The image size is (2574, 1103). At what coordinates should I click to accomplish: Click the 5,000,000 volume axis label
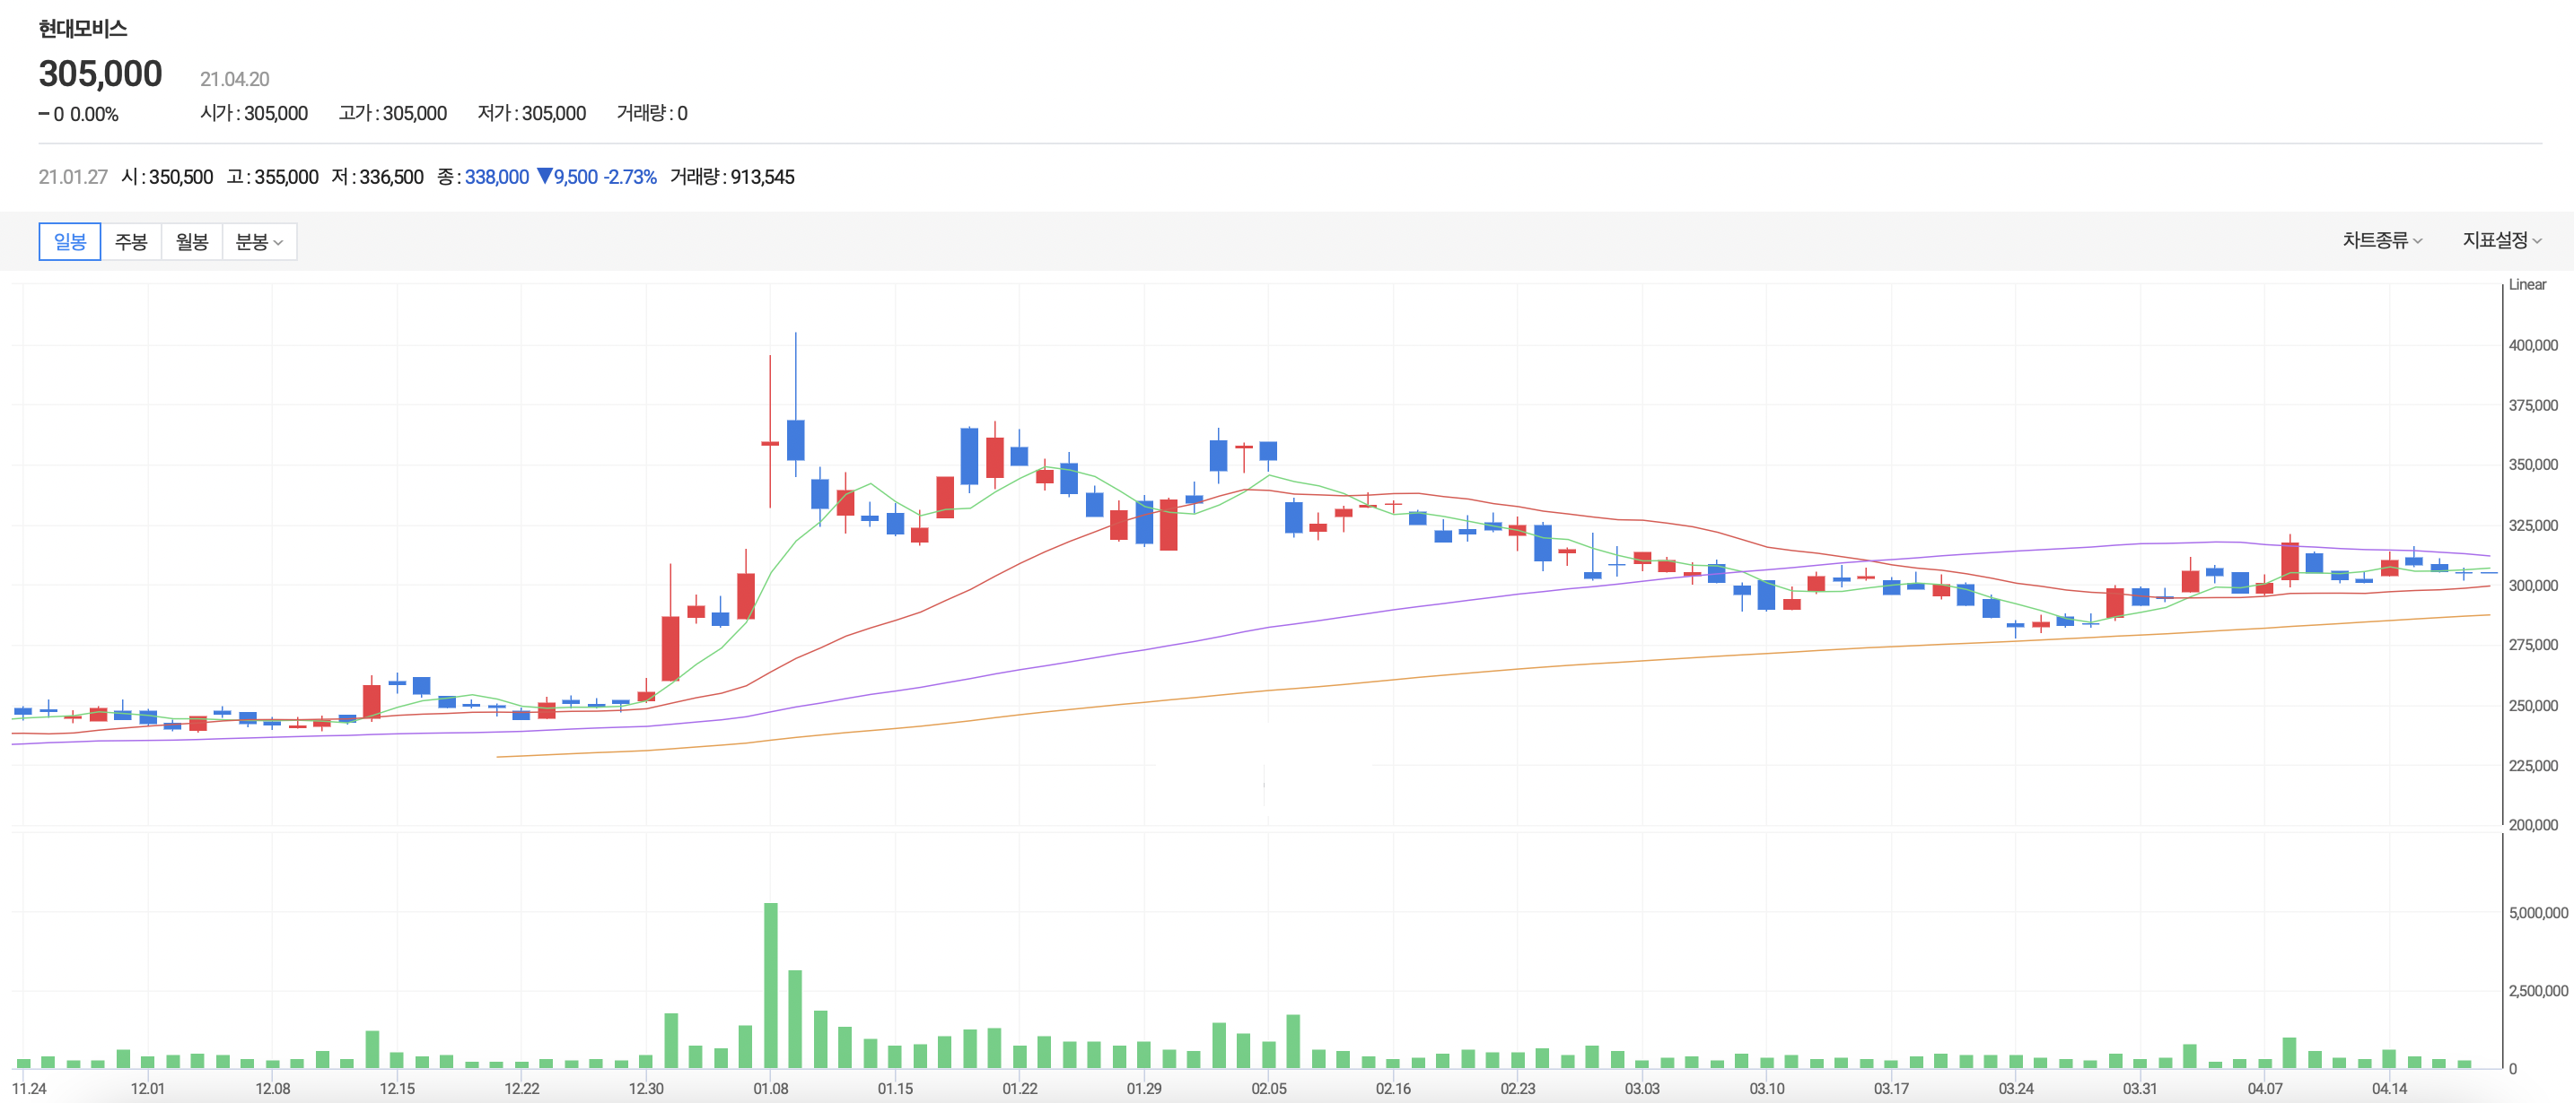pyautogui.click(x=2537, y=912)
